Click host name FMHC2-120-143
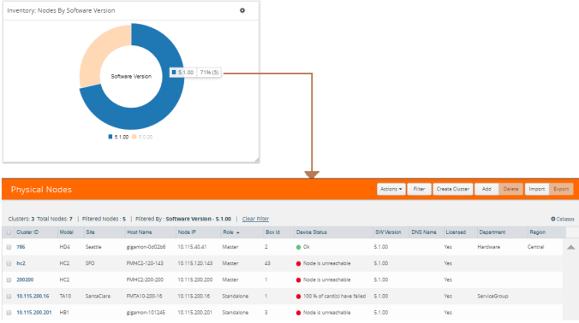The image size is (579, 323). click(x=145, y=263)
